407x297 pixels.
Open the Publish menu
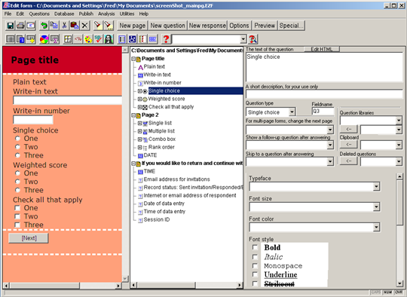tap(86, 14)
